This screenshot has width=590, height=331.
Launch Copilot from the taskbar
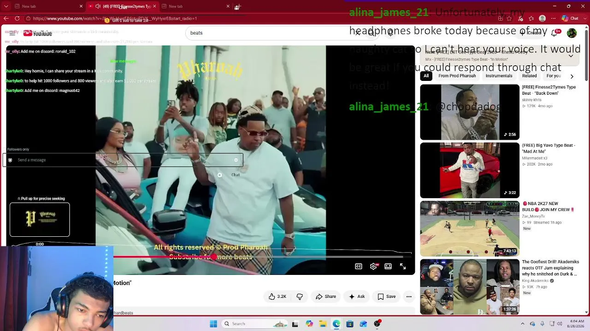(309, 324)
